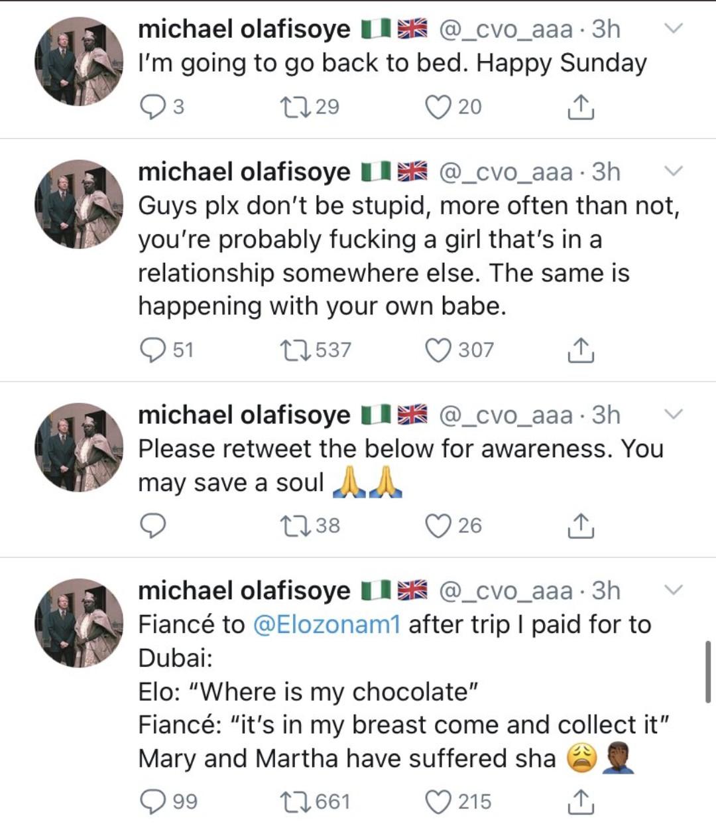Share the Dubai fiancé tweet
This screenshot has width=716, height=830.
[x=581, y=801]
